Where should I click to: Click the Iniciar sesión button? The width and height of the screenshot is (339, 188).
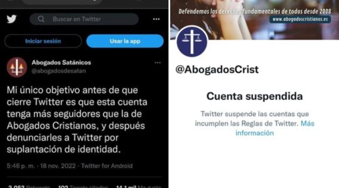43,41
